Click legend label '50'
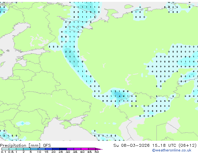 point(97,152)
